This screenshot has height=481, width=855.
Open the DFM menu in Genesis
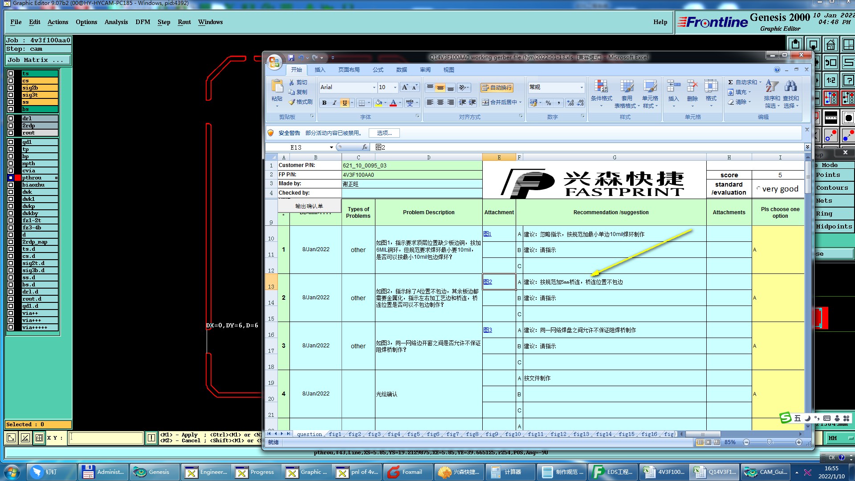pos(142,22)
